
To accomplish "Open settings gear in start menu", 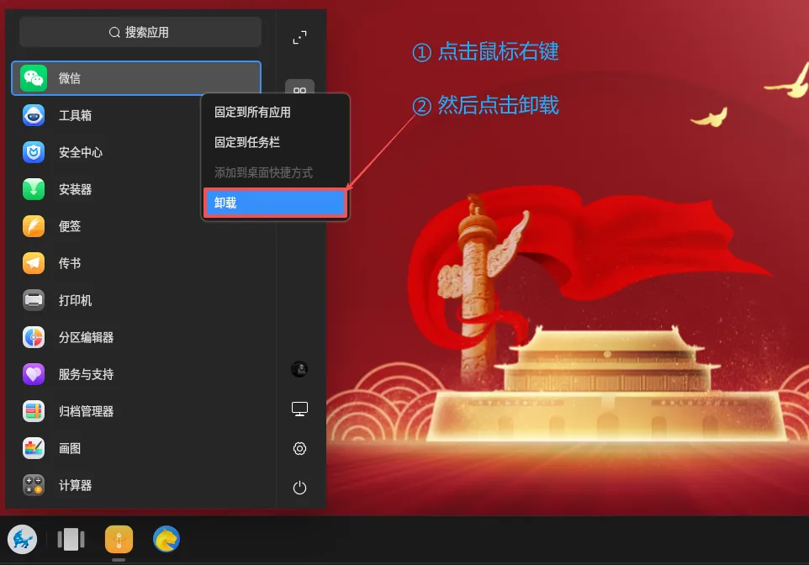I will click(299, 448).
